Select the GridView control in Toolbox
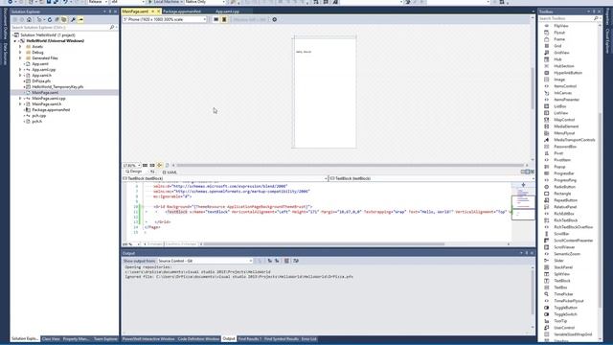This screenshot has width=613, height=345. point(561,53)
